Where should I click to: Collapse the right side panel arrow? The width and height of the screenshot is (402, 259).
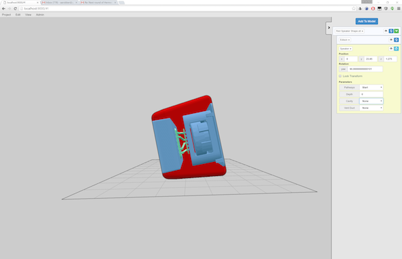pos(329,27)
